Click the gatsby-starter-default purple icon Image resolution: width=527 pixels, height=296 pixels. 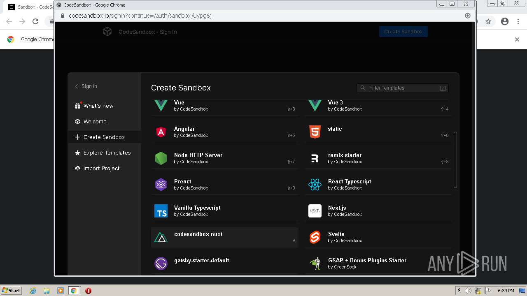[x=161, y=264]
